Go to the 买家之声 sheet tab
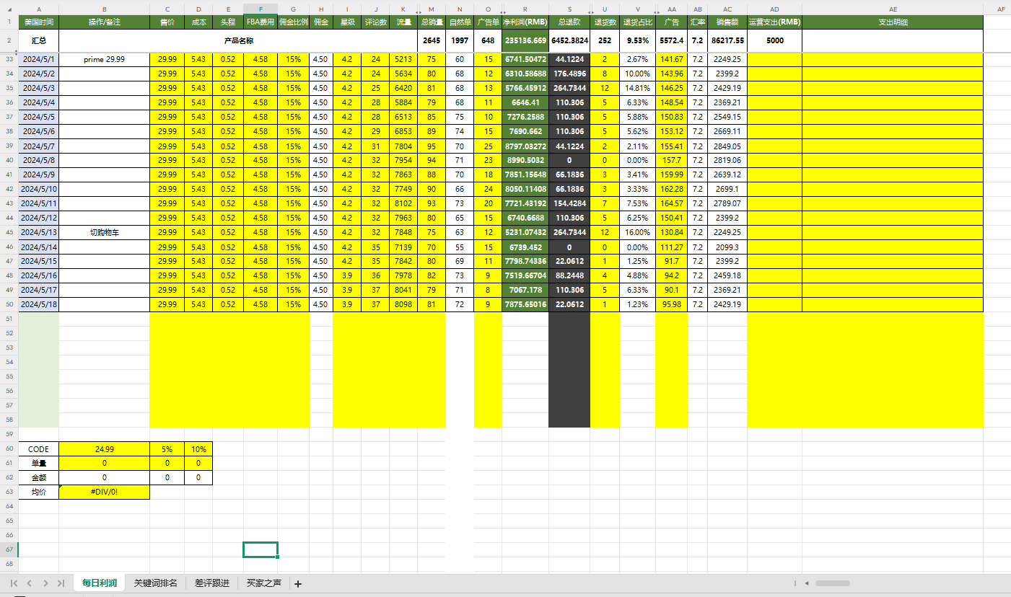The image size is (1011, 597). coord(263,583)
